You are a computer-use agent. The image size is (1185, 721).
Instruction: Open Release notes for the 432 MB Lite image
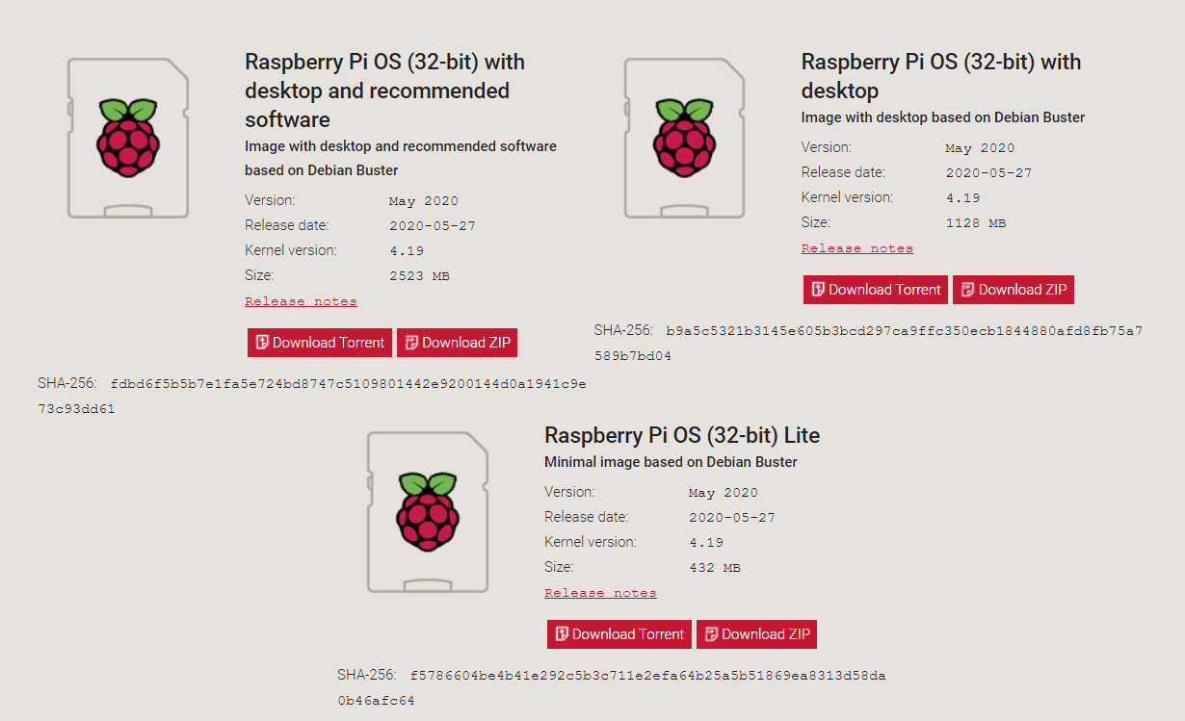pos(600,593)
